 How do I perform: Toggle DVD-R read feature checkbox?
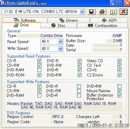79,61
